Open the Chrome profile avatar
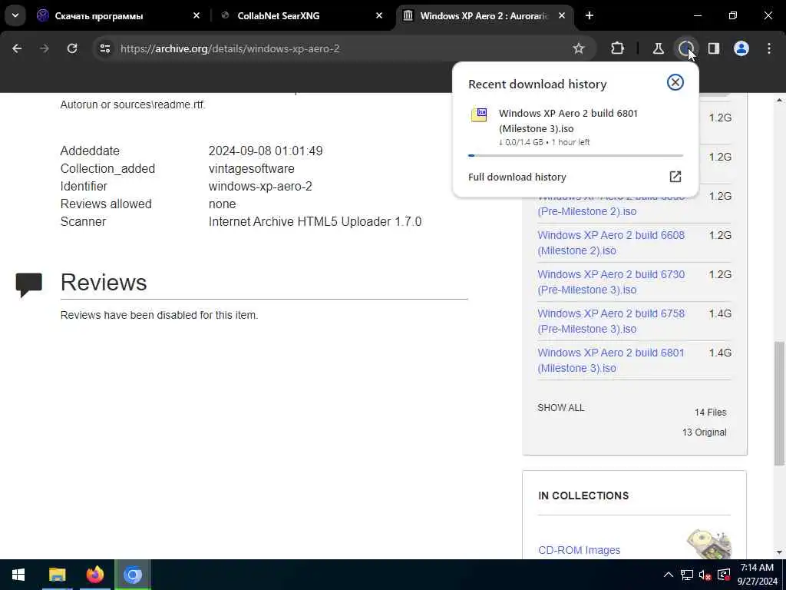Viewport: 786px width, 590px height. pos(741,48)
